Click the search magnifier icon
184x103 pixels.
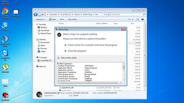pyautogui.click(x=144, y=15)
